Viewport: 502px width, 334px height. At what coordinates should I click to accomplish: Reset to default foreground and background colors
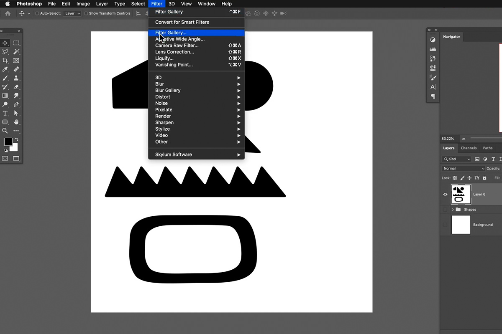[x=6, y=150]
